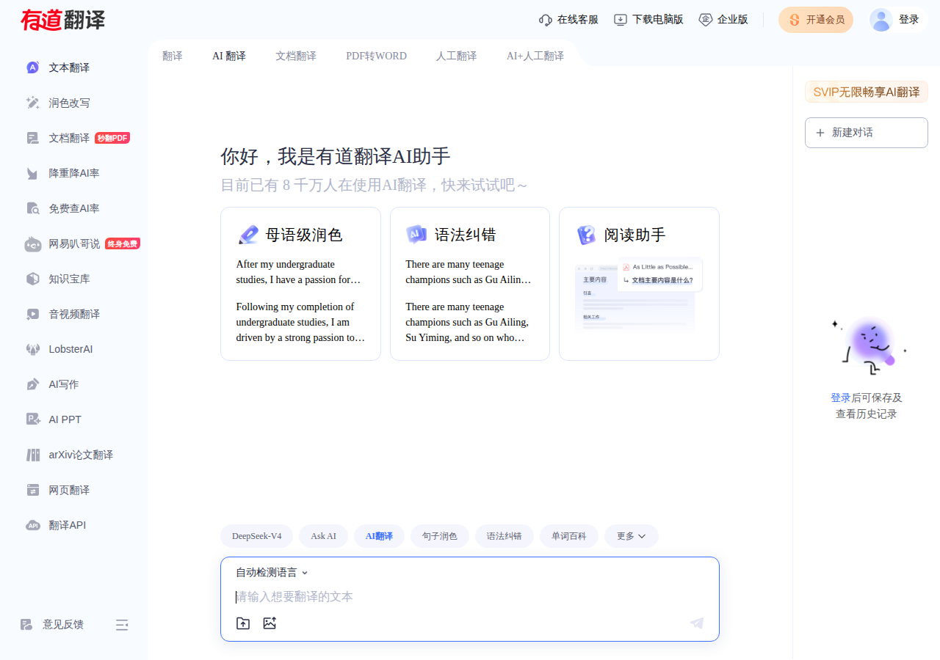The width and height of the screenshot is (940, 660).
Task: Select the AI 翻译 tab
Action: tap(229, 56)
